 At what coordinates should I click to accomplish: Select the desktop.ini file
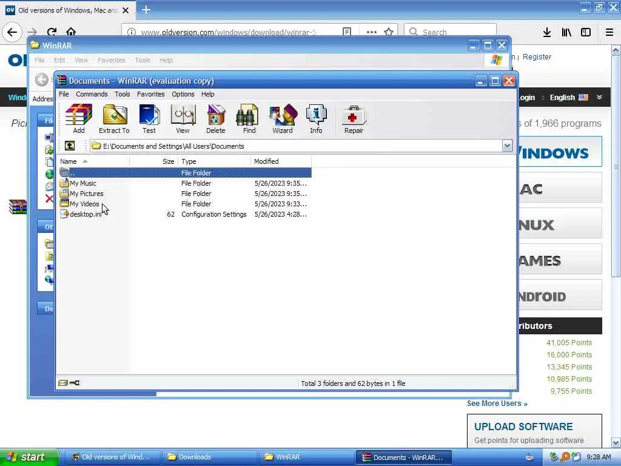[81, 214]
